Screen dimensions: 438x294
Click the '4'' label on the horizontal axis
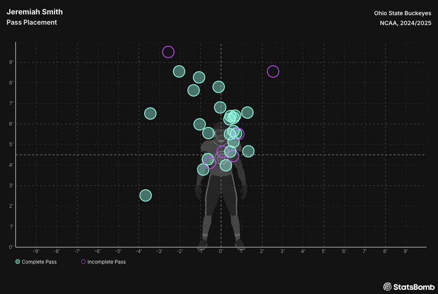tap(303, 251)
